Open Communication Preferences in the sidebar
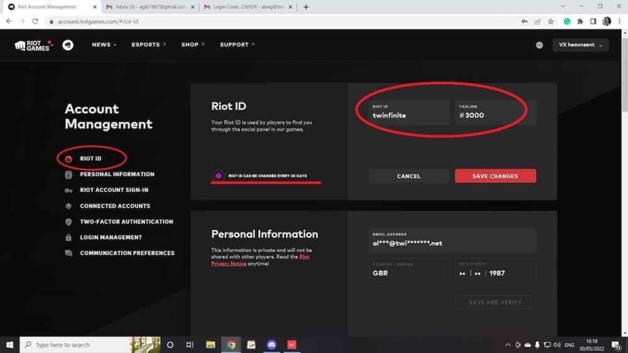Viewport: 628px width, 353px height. (127, 253)
